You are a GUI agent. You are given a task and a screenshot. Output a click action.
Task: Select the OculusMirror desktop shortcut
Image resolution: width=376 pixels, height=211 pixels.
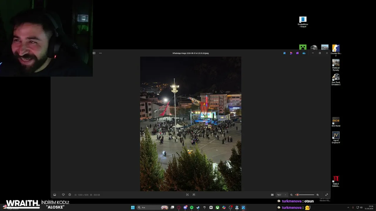(x=303, y=22)
